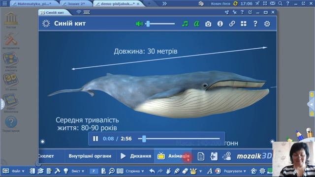Click the Ковач Леся username

220,3
